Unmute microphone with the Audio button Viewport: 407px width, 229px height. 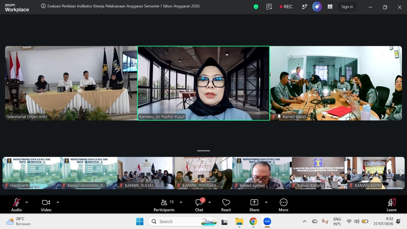tap(16, 205)
